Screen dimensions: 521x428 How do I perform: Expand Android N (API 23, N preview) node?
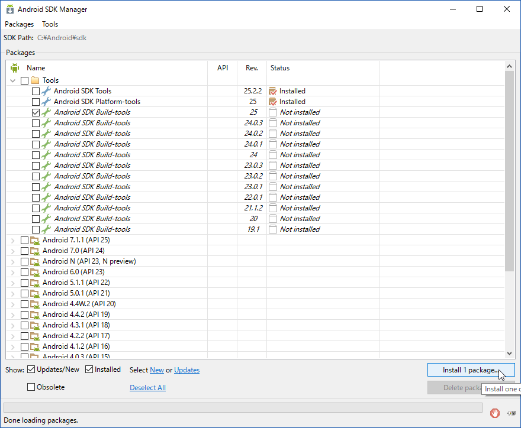(13, 261)
